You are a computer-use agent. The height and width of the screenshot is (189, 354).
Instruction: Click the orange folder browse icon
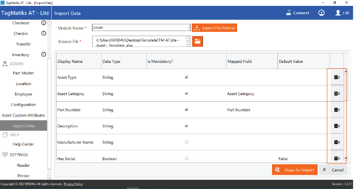198,41
